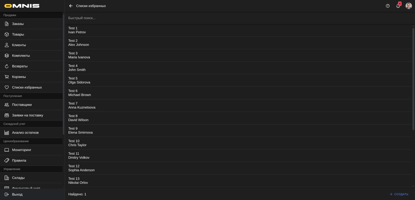Open Поставщики in the sidebar
Screen dimensions: 415x200
22,105
